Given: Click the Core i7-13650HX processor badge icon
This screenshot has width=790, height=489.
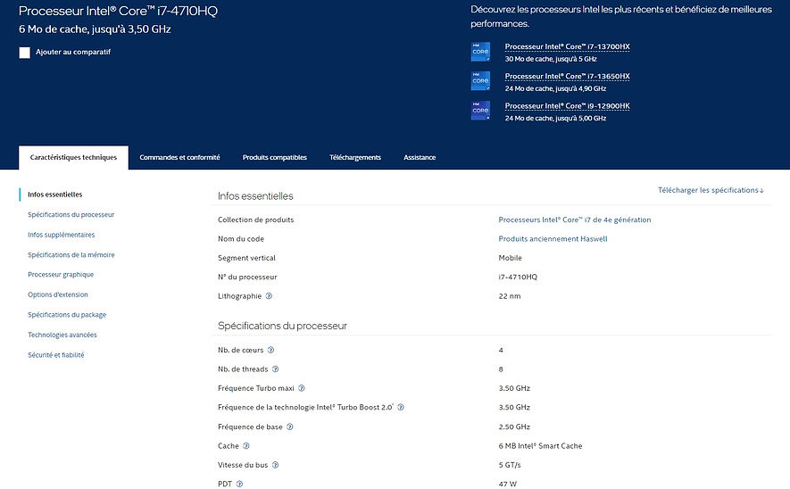Looking at the screenshot, I should tap(480, 81).
